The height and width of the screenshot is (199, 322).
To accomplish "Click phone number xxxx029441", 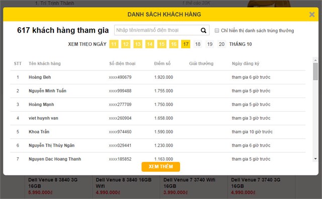I will pyautogui.click(x=120, y=145).
